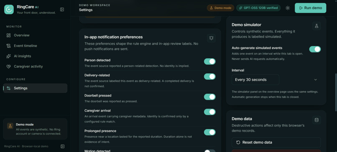The width and height of the screenshot is (337, 152).
Task: Click the page vertical scrollbar
Action: (x=336, y=92)
